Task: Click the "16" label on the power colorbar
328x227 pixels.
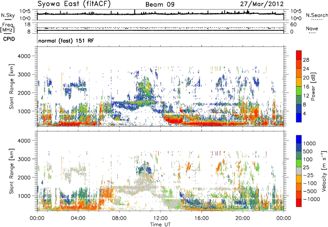Action: [306, 87]
